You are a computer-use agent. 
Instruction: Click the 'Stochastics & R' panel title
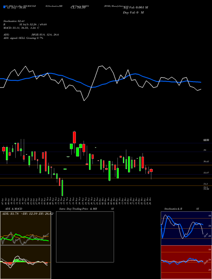tap(173, 209)
